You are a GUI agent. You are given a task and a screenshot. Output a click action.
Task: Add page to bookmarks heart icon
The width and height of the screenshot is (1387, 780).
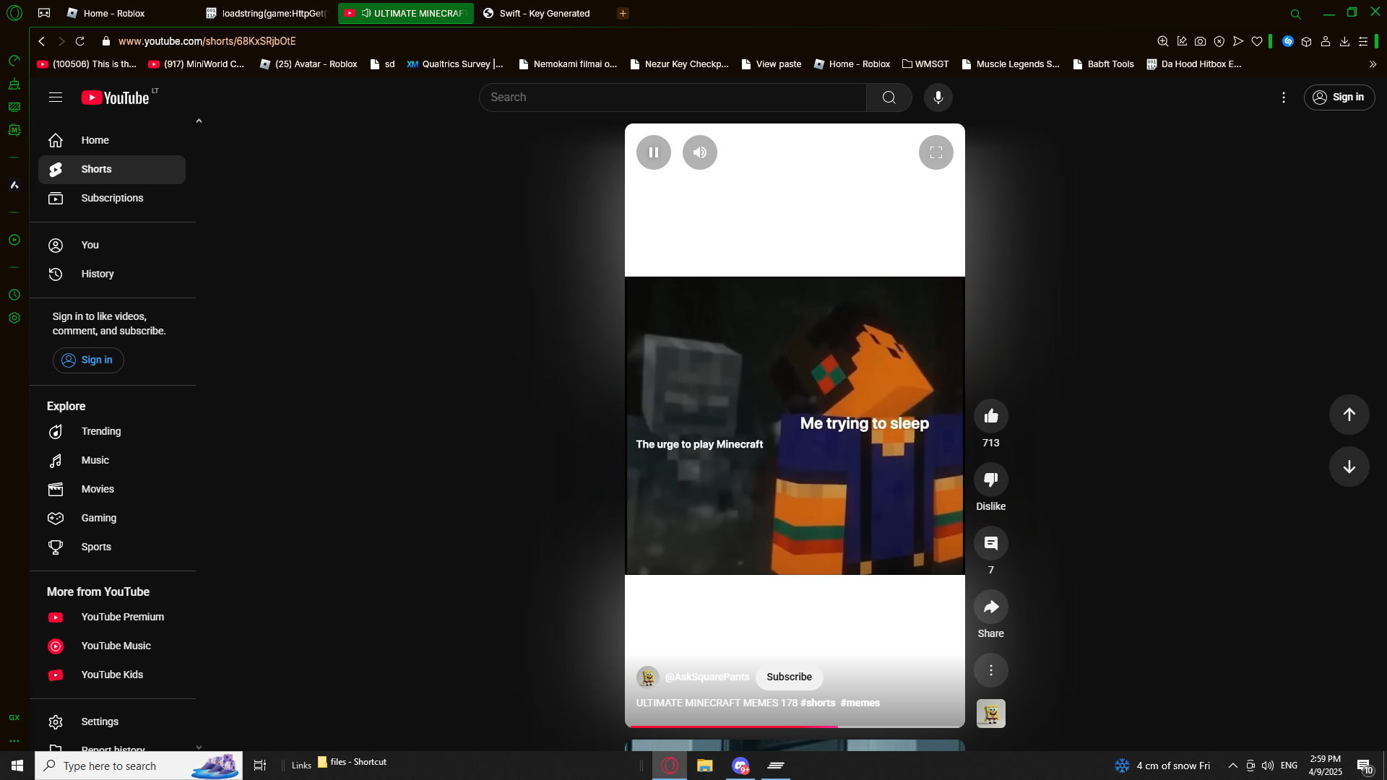pyautogui.click(x=1257, y=41)
